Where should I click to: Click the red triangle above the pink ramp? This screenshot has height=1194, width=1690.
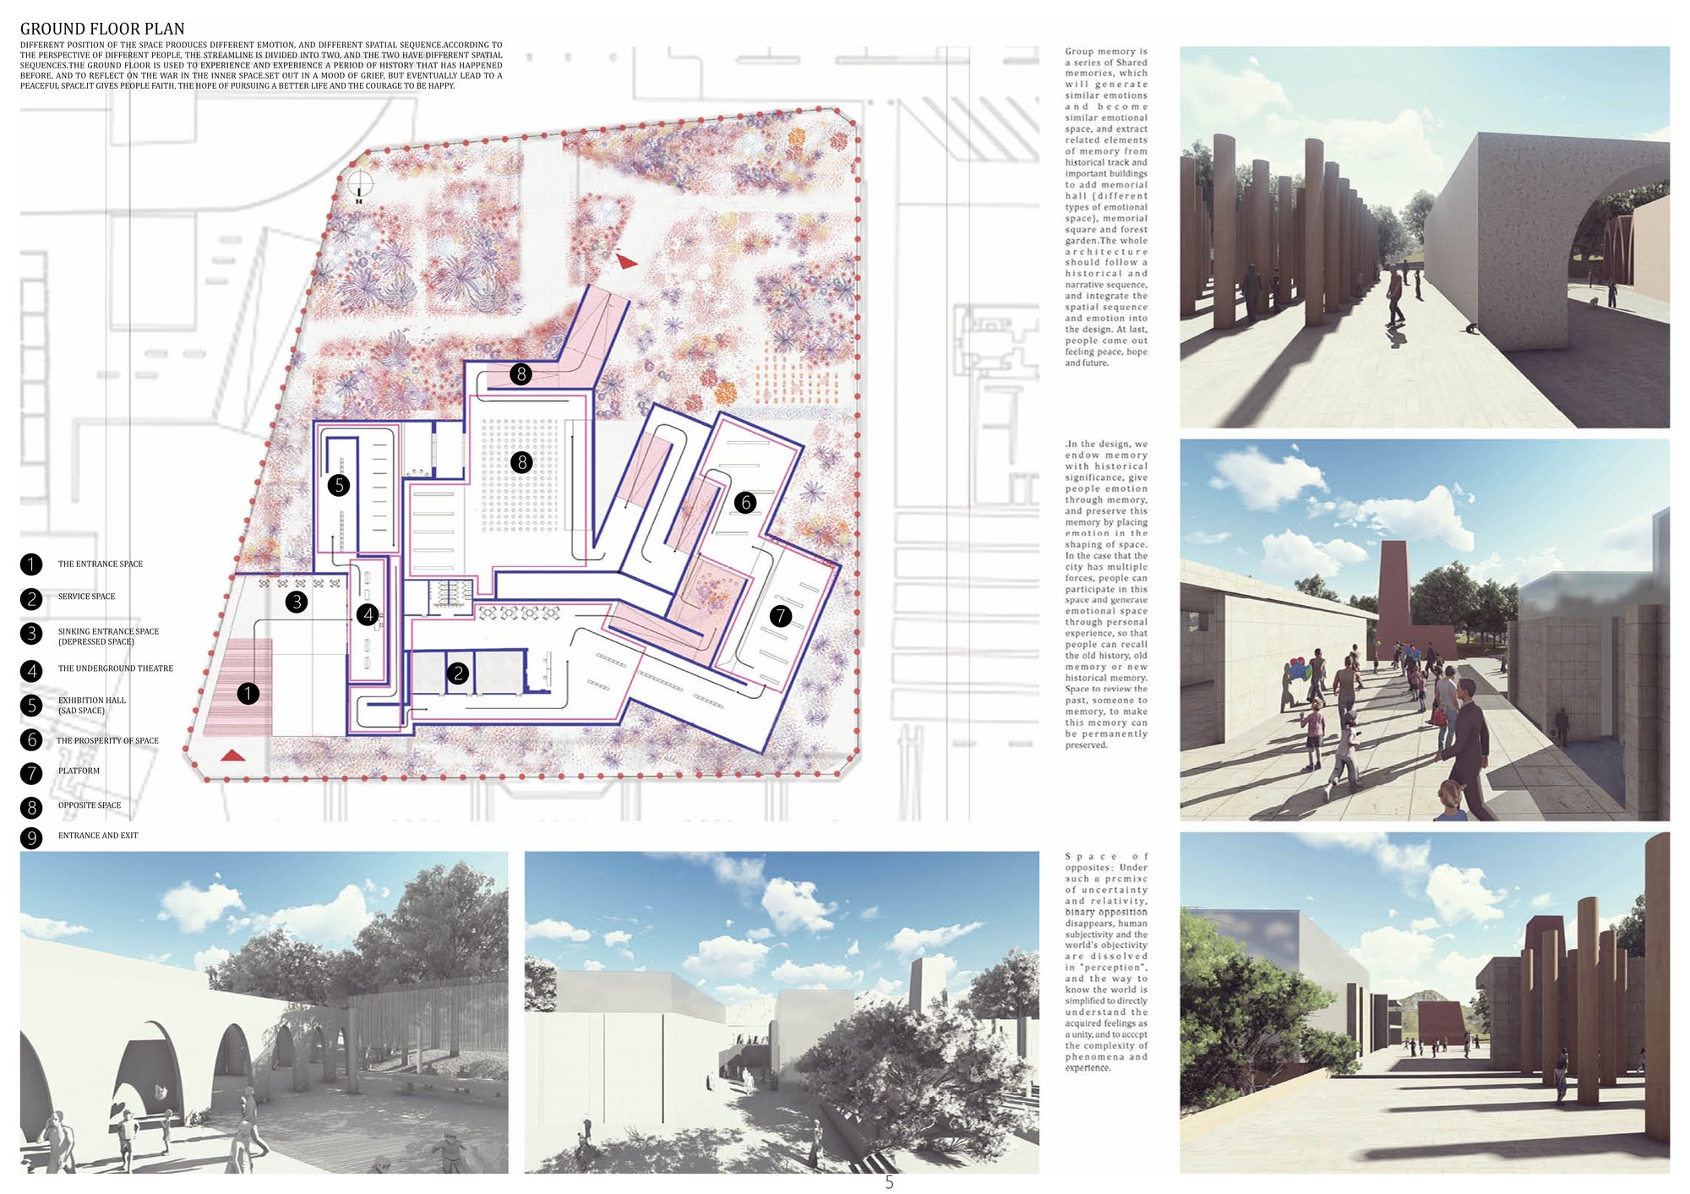pos(626,261)
